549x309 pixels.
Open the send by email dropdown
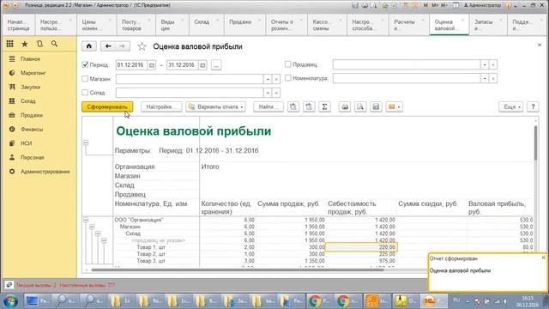pos(395,106)
